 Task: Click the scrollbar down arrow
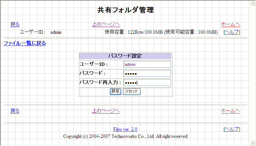tap(253, 143)
